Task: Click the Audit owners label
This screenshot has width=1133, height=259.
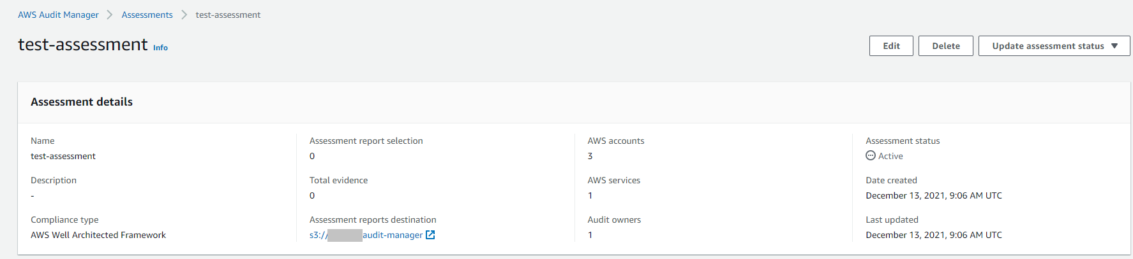Action: point(614,220)
